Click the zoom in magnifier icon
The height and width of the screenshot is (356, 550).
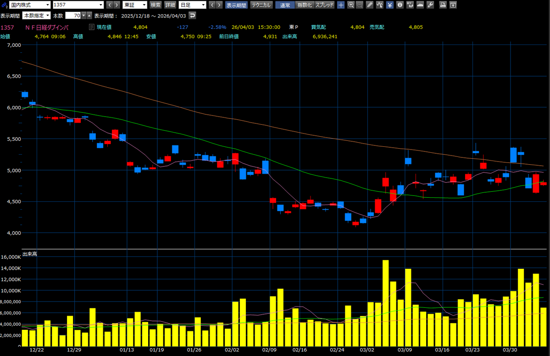[x=351, y=5]
